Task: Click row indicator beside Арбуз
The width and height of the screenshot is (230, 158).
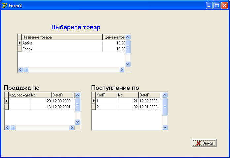Action: pyautogui.click(x=19, y=43)
